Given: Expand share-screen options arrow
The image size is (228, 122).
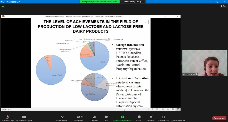Looking at the screenshot, I should tap(131, 117).
